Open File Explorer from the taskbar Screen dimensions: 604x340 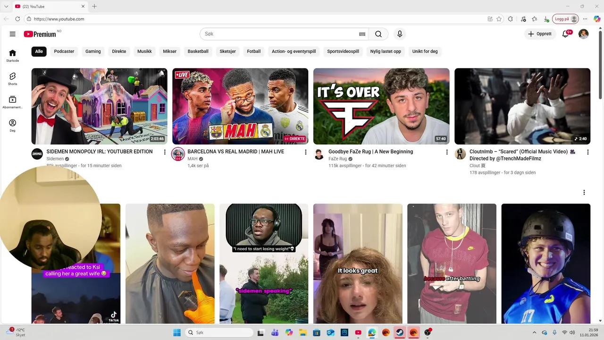click(x=302, y=332)
